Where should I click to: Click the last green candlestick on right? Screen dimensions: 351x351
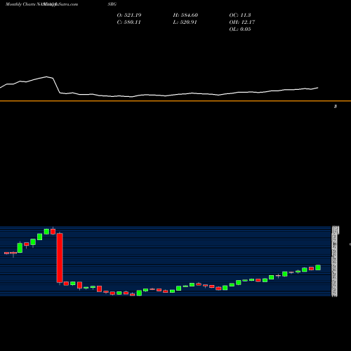tap(318, 267)
